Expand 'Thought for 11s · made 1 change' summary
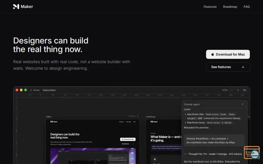 [213, 154]
